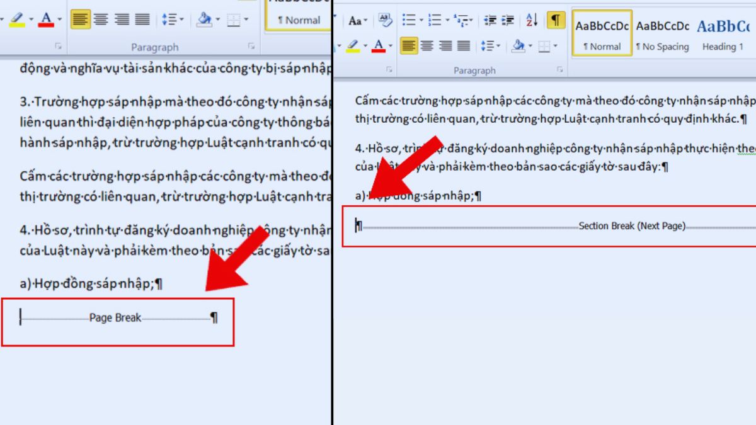Click the Shading paint bucket in left window
This screenshot has height=425, width=756.
coord(204,20)
